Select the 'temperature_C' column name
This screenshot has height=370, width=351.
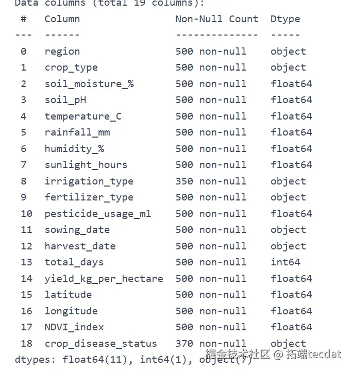click(83, 116)
